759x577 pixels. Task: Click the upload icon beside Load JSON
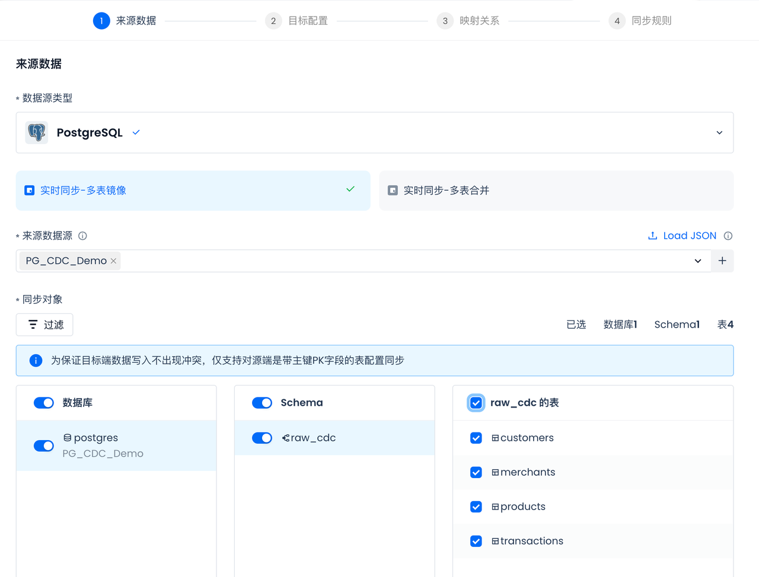pos(652,236)
